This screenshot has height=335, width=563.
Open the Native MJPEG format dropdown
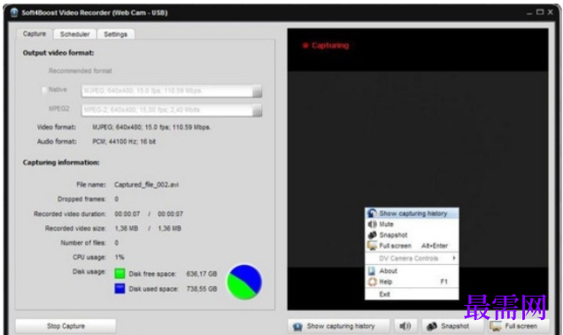(x=257, y=91)
